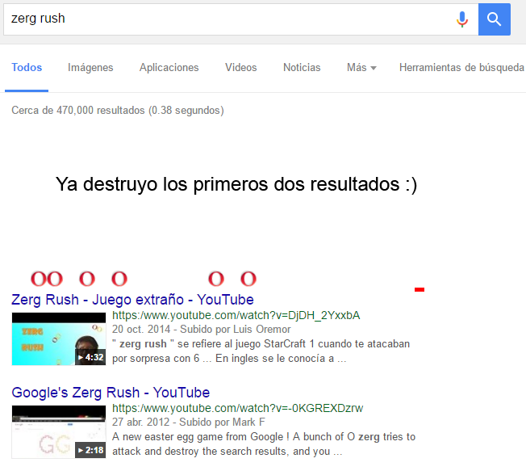Select the Todos tab

coord(27,68)
